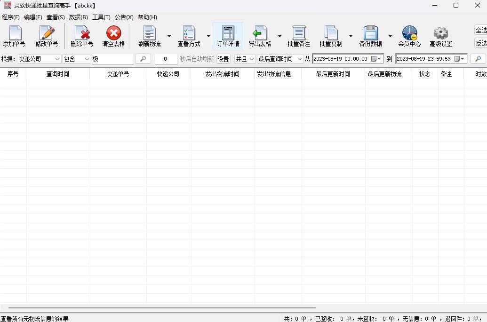The width and height of the screenshot is (487, 322).
Task: Open the 最后查询时间 sort dropdown
Action: 300,59
